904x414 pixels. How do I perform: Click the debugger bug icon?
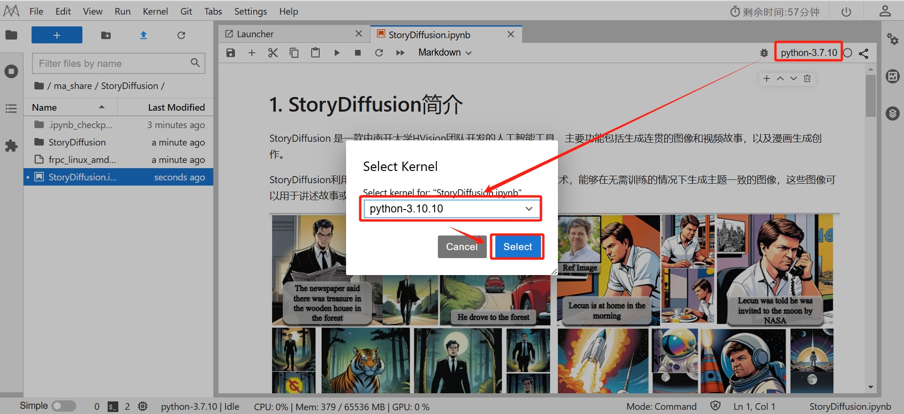[x=764, y=53]
